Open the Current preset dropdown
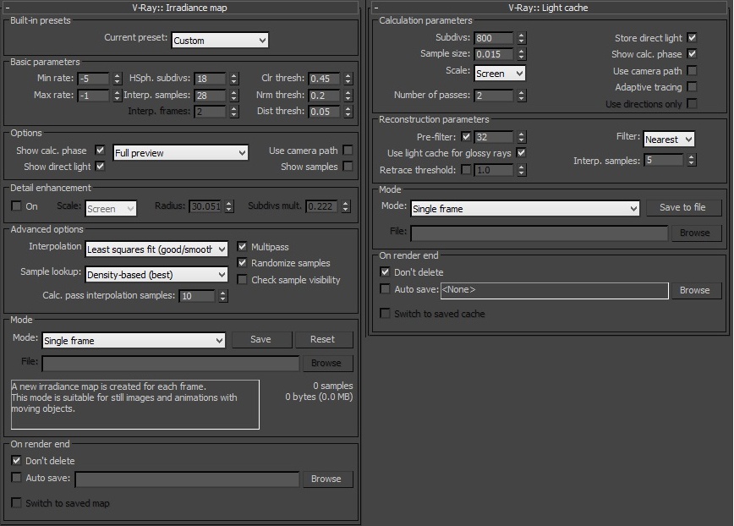Image resolution: width=734 pixels, height=526 pixels. pyautogui.click(x=220, y=41)
